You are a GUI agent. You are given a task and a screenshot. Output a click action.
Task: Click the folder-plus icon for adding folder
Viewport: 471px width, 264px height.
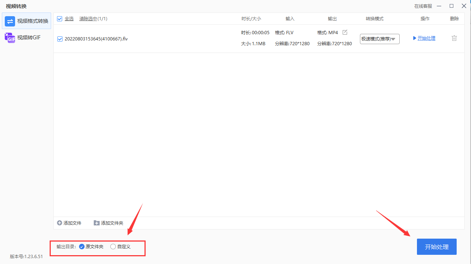(97, 223)
